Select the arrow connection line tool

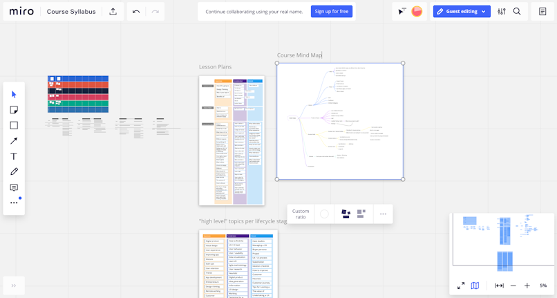[x=14, y=141]
